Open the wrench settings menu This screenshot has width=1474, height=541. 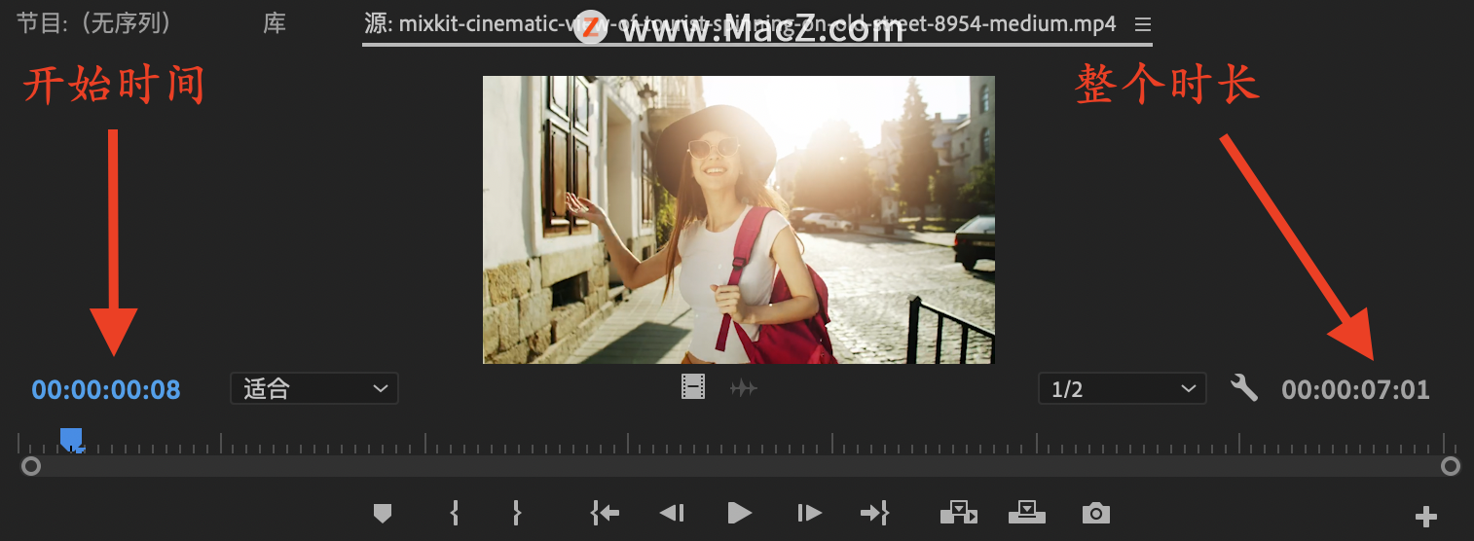pyautogui.click(x=1244, y=388)
